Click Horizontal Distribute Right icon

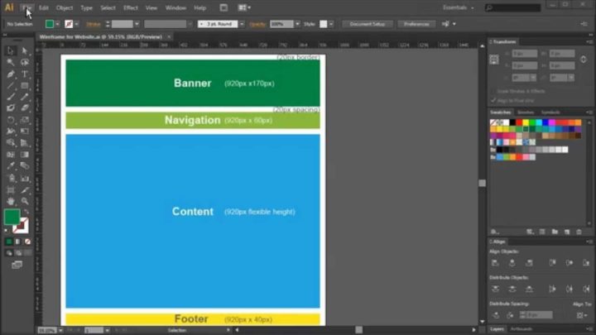586,289
